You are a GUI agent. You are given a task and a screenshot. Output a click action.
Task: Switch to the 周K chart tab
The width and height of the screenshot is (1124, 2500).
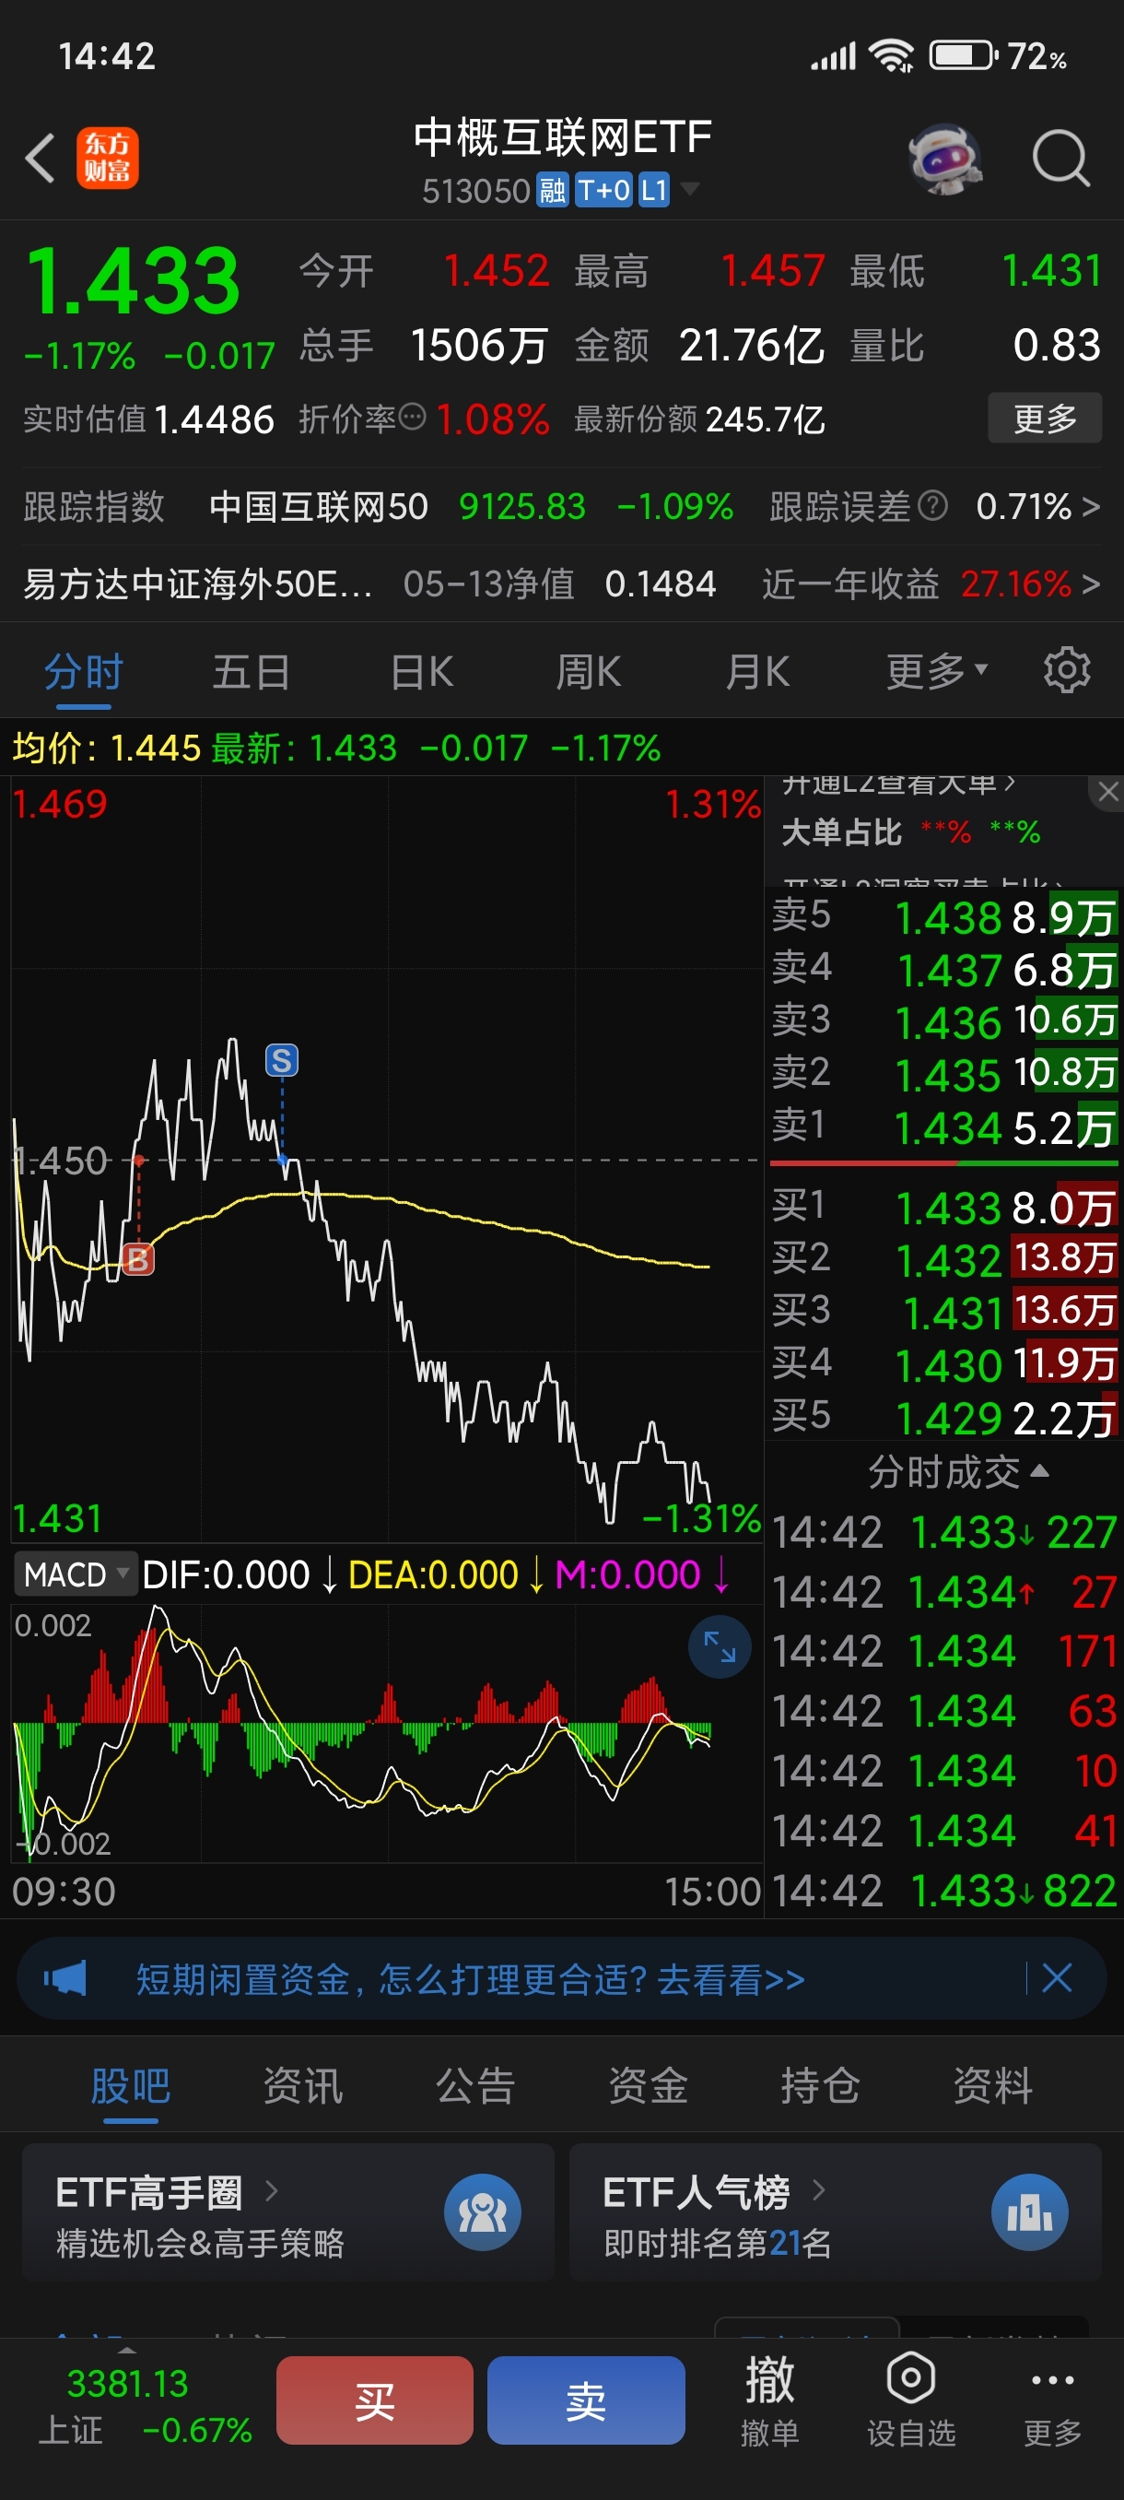coord(589,672)
